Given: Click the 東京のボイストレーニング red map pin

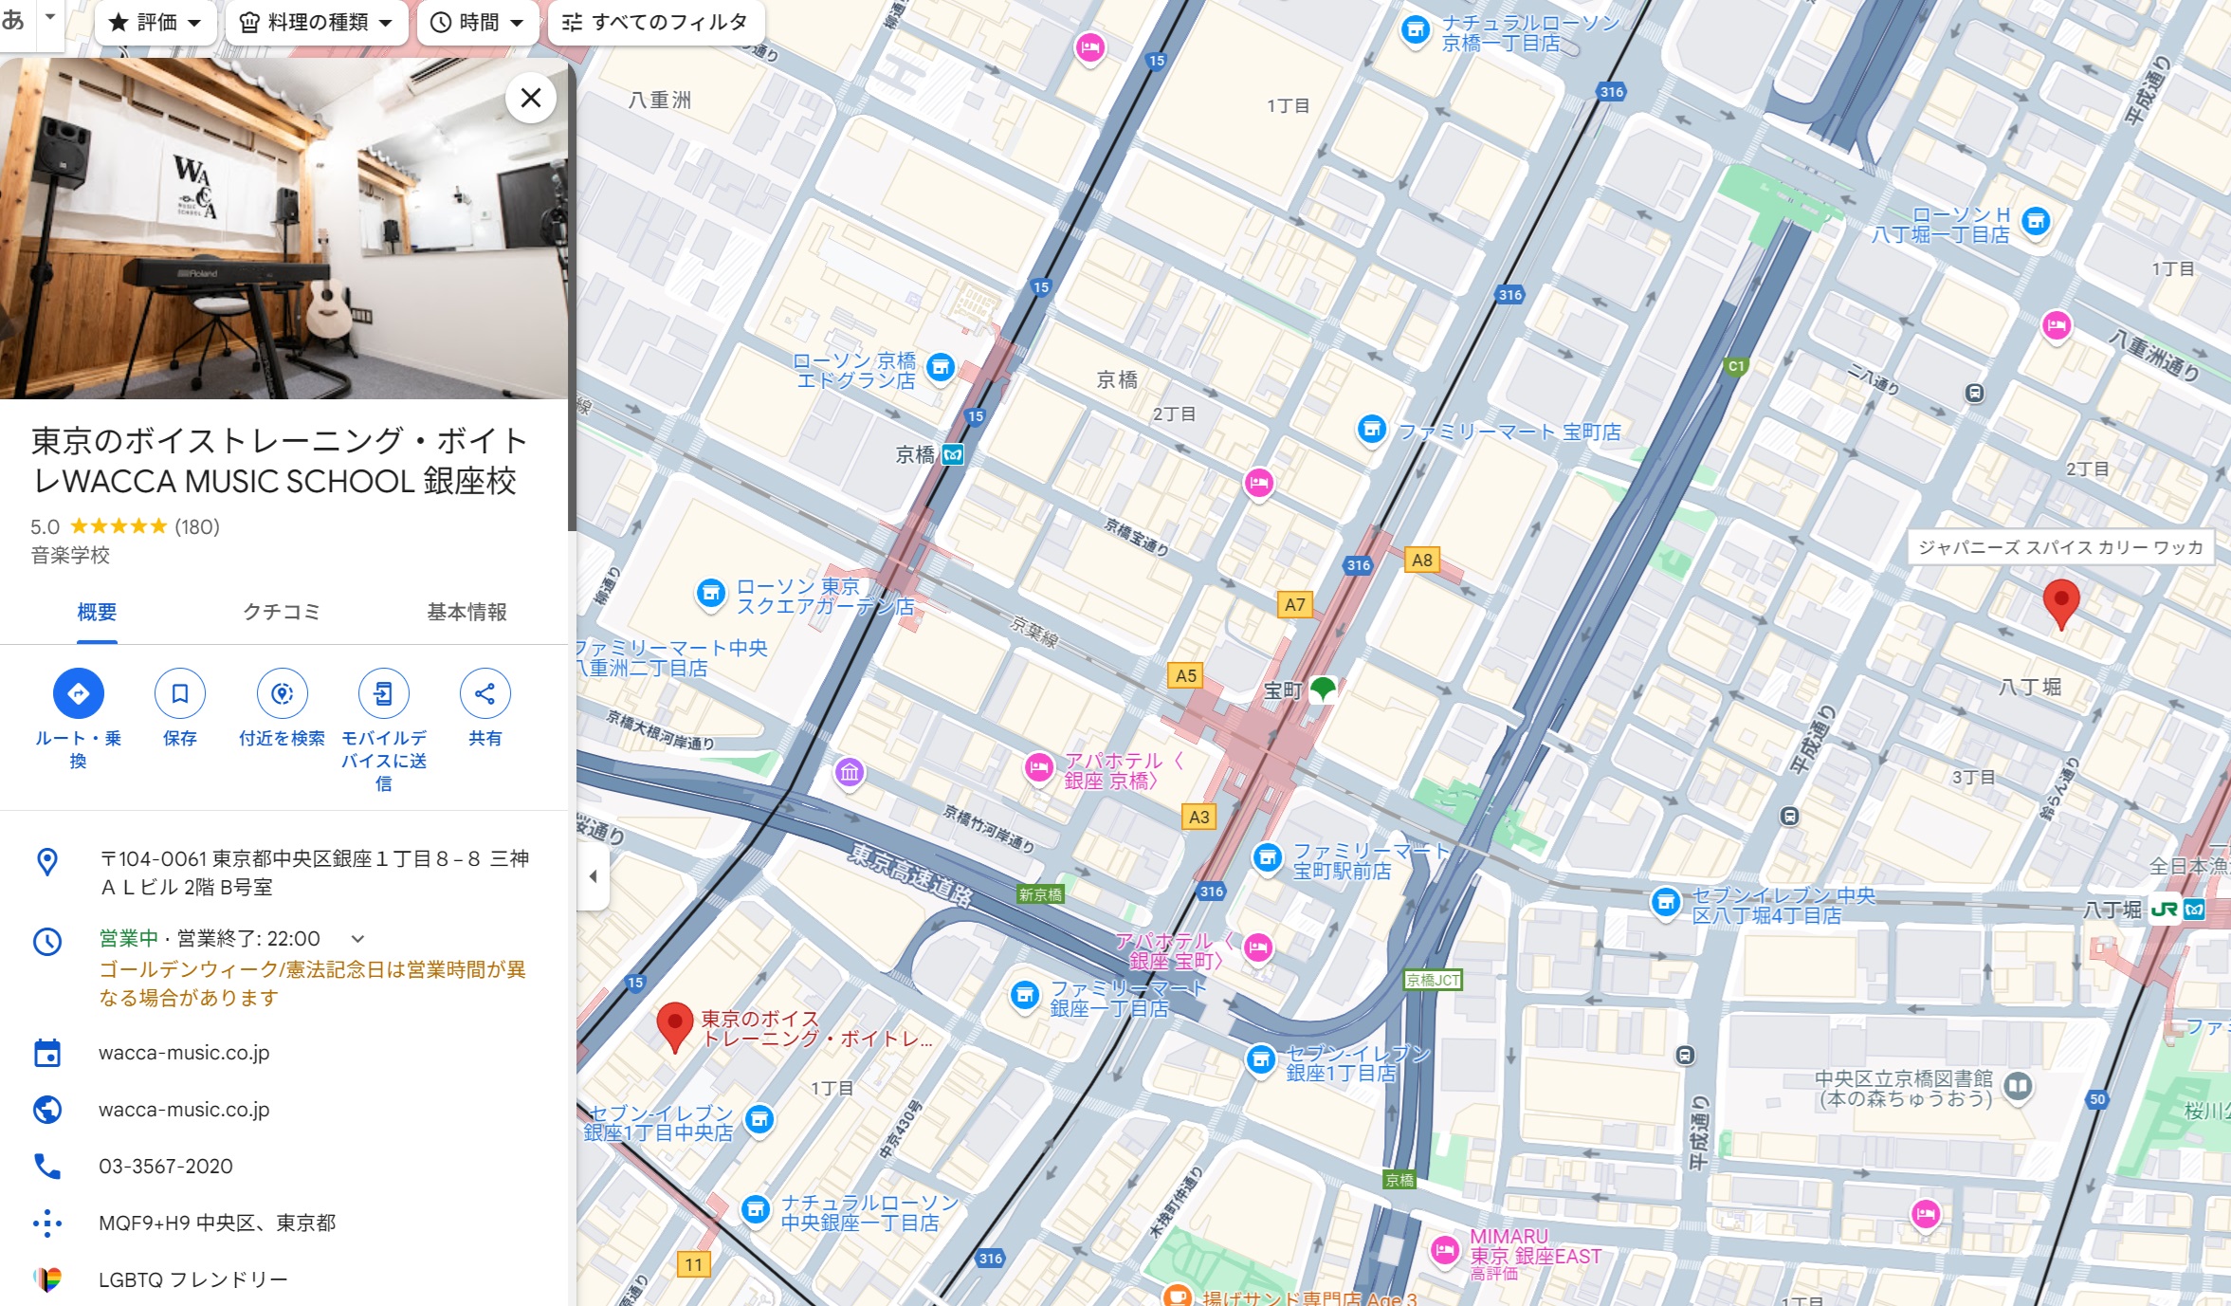Looking at the screenshot, I should coord(674,1026).
